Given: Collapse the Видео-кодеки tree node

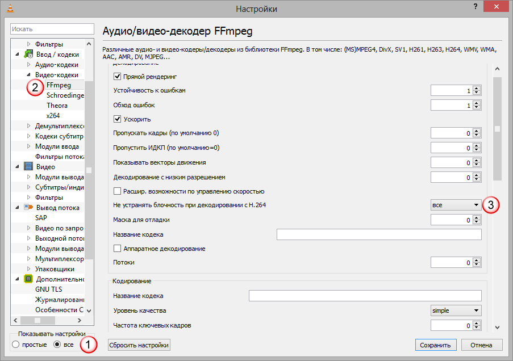Looking at the screenshot, I should tap(28, 74).
